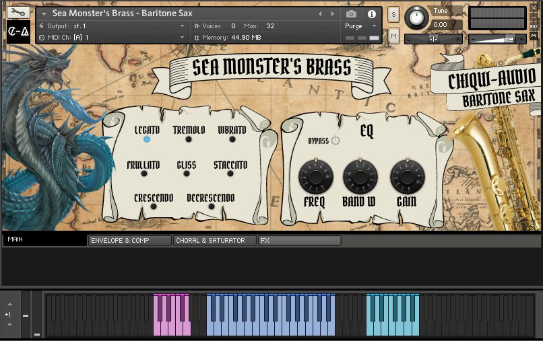Go to the previous instrument preset arrow

point(320,13)
